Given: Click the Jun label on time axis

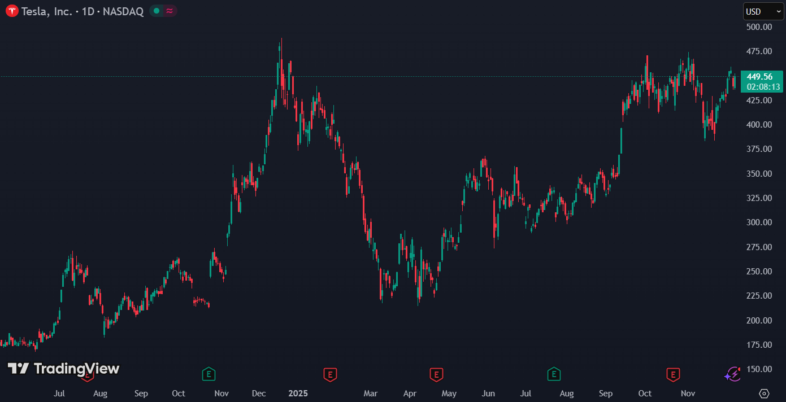Looking at the screenshot, I should (x=488, y=394).
